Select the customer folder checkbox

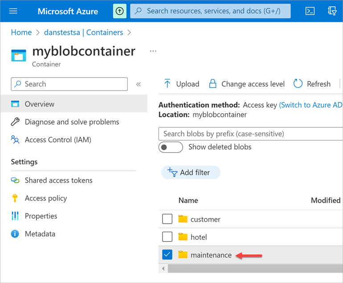[x=167, y=219]
